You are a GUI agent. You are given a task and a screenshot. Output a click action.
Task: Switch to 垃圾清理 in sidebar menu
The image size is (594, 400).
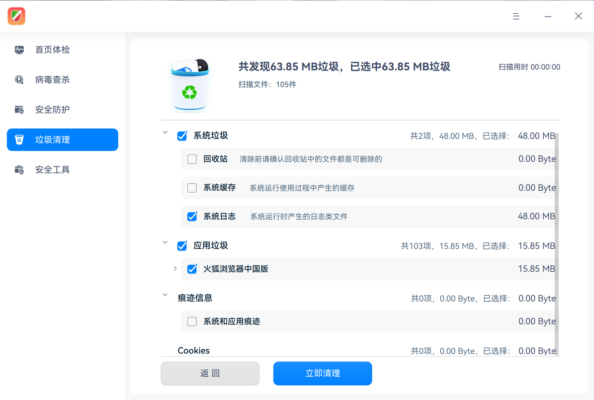[x=52, y=140]
